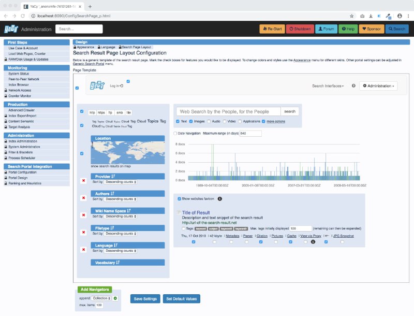Click info icon beside Show websites favicon
The width and height of the screenshot is (414, 316).
219,198
